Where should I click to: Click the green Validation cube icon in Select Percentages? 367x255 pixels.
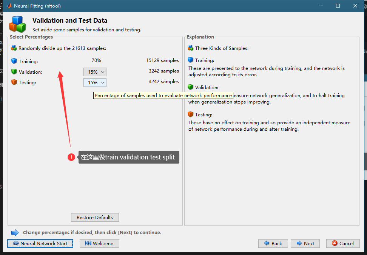[x=14, y=71]
